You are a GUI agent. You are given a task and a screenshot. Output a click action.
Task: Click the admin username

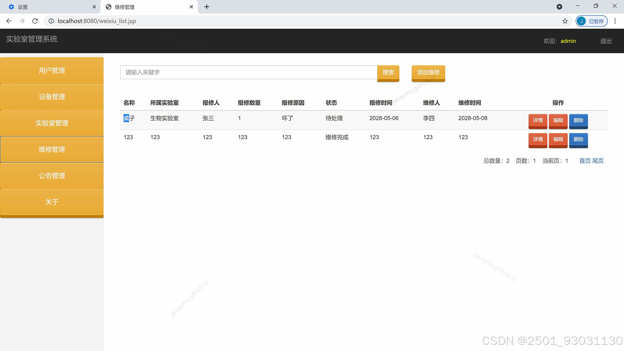568,41
